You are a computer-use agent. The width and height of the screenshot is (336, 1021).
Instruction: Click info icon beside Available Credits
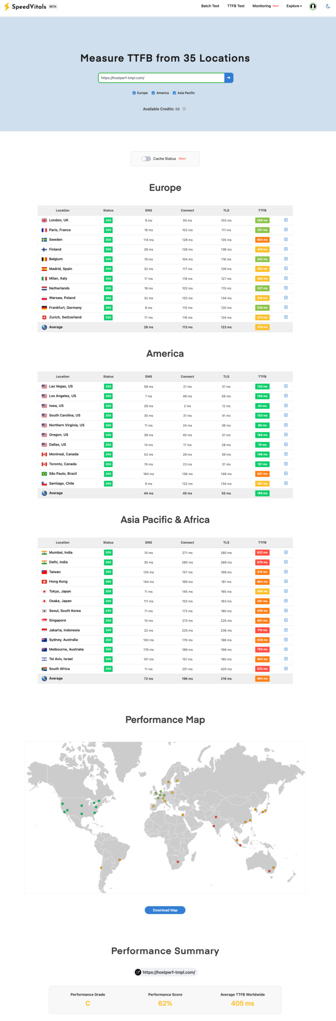point(184,109)
